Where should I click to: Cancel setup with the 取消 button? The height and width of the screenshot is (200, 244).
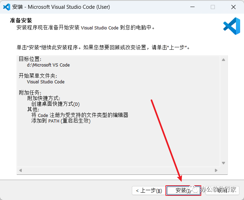pyautogui.click(x=222, y=191)
